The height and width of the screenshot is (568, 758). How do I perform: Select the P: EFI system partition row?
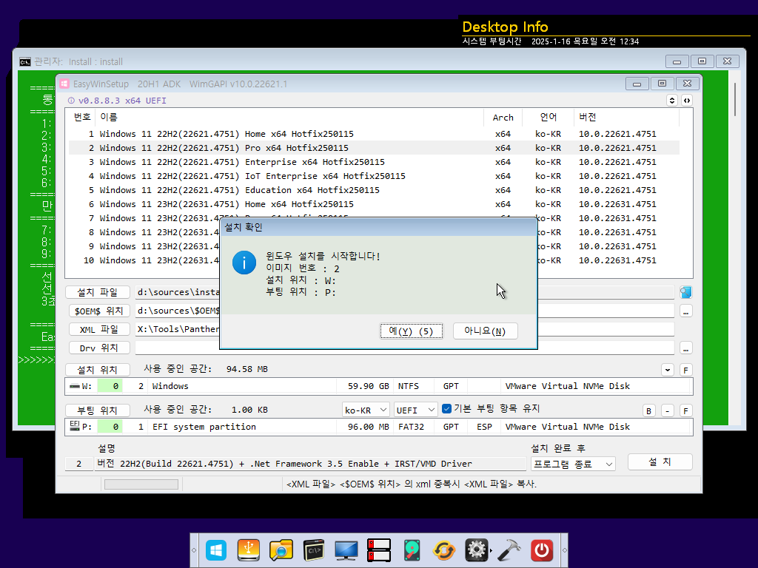(x=378, y=427)
